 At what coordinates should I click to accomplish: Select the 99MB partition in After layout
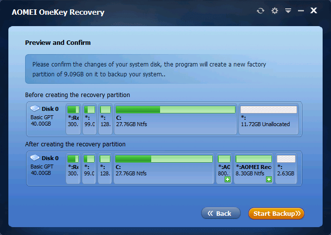pos(89,168)
